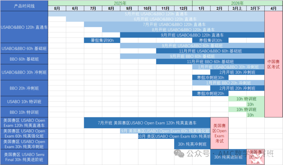Click the 2月开班 20h 冲刺班 bar

(x=237, y=88)
